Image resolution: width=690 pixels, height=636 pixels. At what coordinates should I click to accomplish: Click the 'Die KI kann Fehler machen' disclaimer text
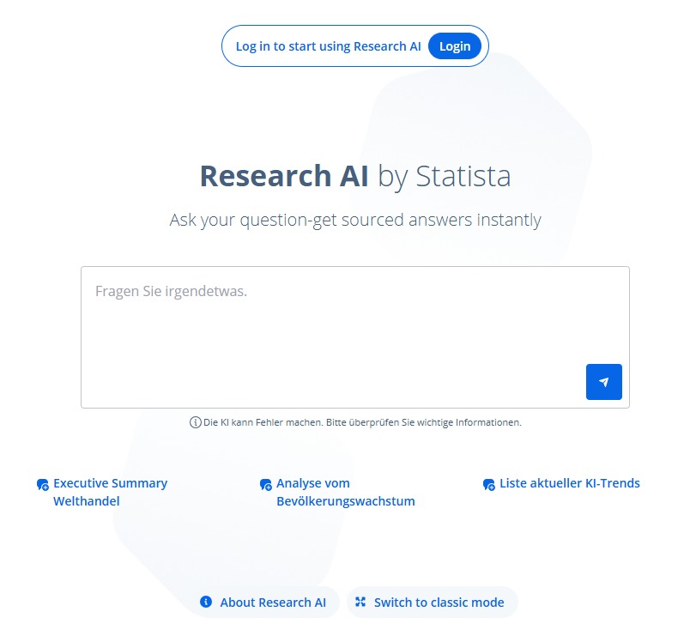click(362, 422)
